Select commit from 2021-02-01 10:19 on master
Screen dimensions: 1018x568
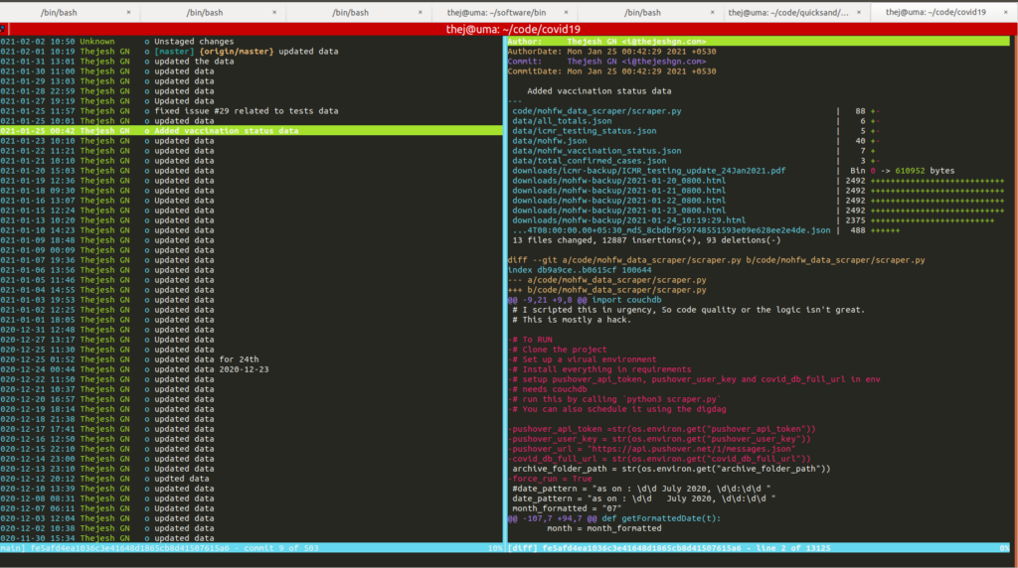(x=252, y=52)
